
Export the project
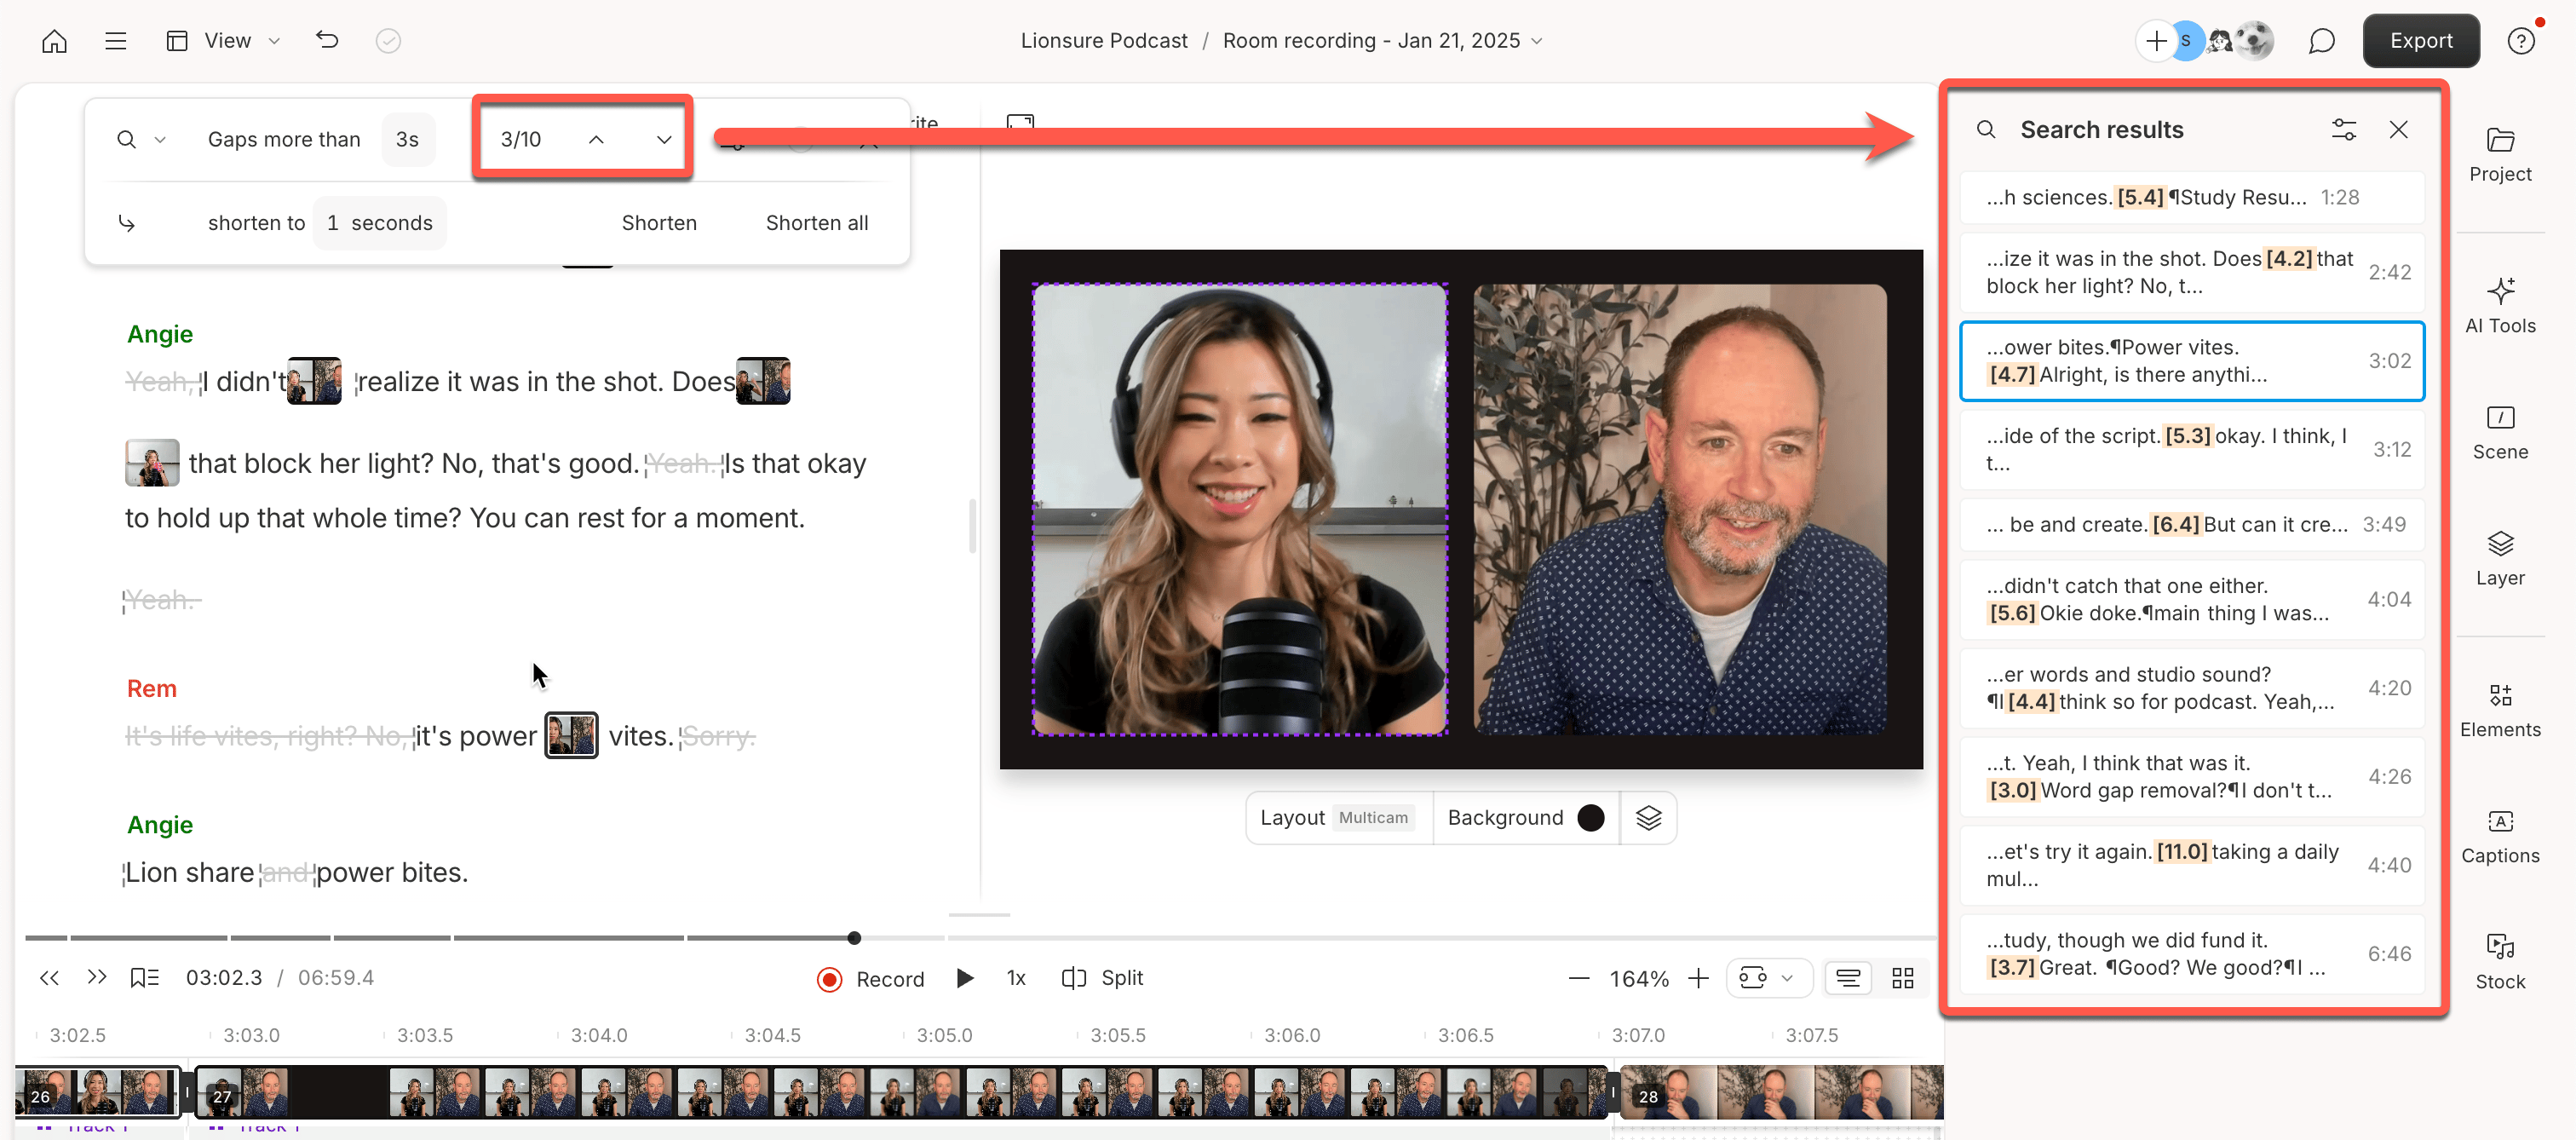pyautogui.click(x=2420, y=41)
